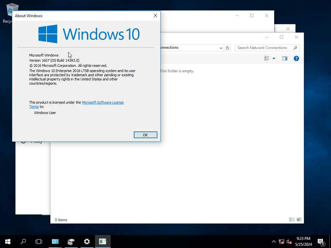Click the gray hardware taskbar icon

coord(71,242)
